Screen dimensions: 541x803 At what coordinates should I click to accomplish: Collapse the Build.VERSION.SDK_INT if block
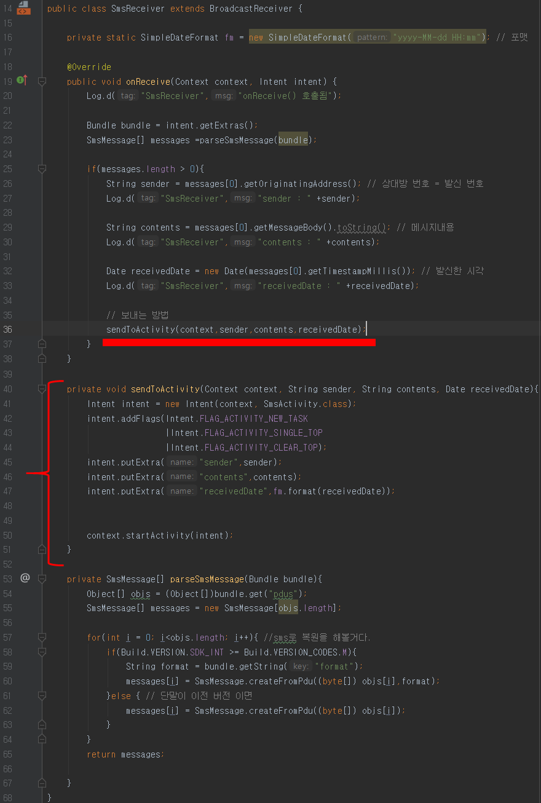click(42, 652)
